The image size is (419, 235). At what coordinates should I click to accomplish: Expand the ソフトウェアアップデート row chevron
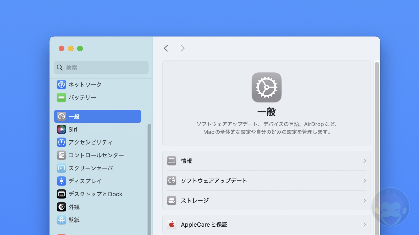point(365,181)
